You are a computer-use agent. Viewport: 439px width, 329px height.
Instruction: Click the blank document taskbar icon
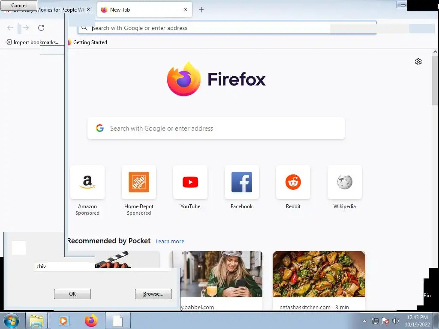point(117,320)
